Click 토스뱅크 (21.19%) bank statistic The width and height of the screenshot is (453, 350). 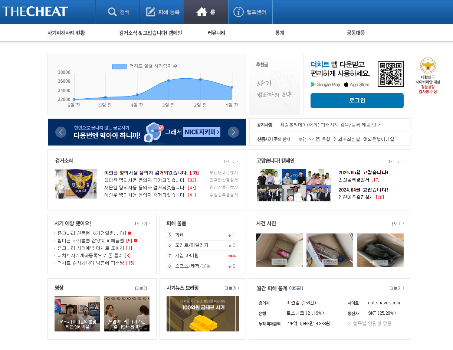click(x=305, y=313)
